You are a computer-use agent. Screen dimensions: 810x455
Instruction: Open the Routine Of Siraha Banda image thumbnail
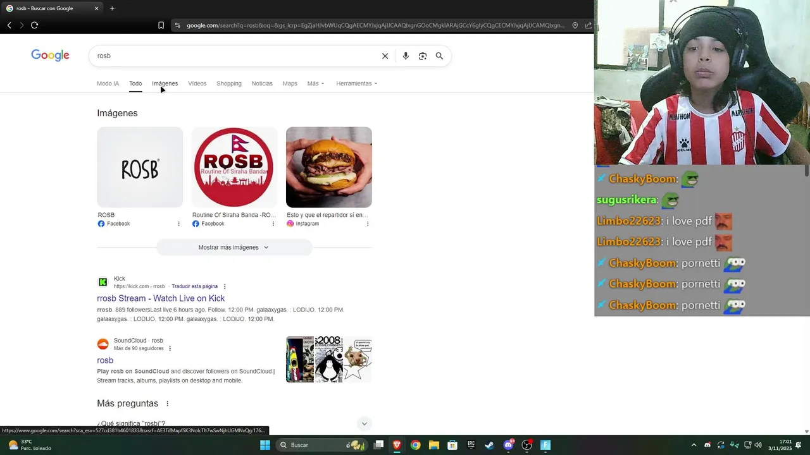(x=234, y=167)
